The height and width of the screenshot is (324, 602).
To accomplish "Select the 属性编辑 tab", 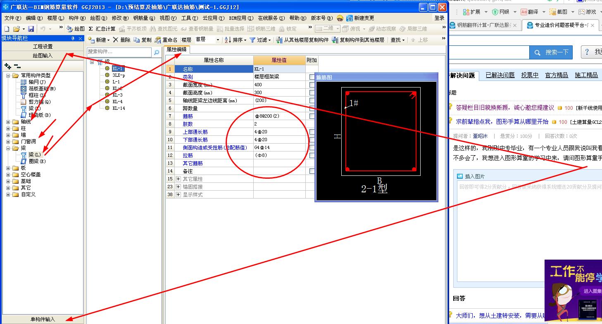I will (176, 50).
